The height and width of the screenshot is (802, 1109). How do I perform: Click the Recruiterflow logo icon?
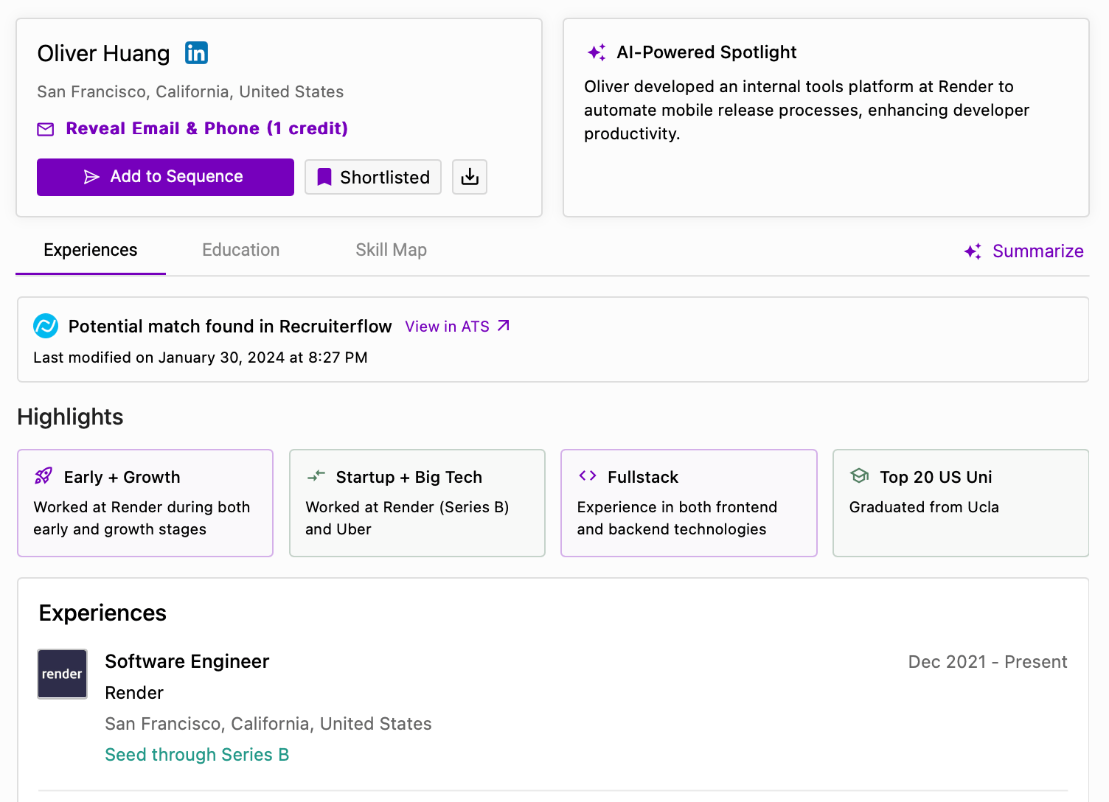pos(46,326)
